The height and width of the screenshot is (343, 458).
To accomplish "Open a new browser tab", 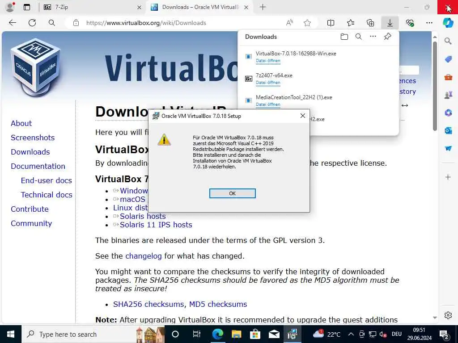I will 263,7.
